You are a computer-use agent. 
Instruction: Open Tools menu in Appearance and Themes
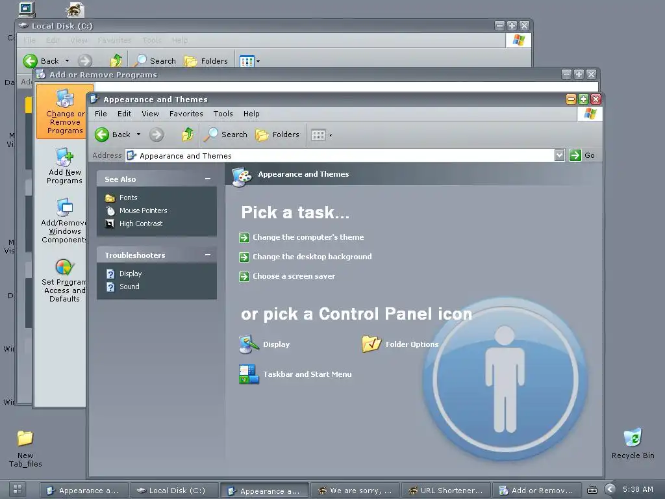coord(223,114)
